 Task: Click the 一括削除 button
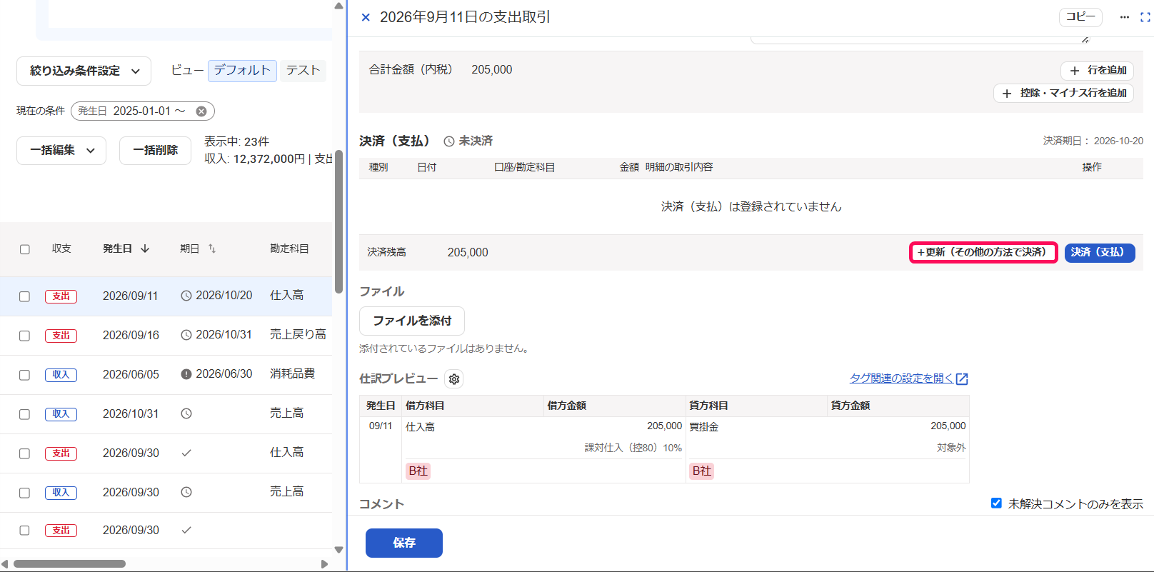point(155,151)
